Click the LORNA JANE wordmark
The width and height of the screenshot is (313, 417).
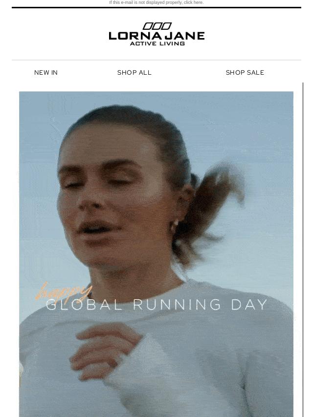pos(156,36)
